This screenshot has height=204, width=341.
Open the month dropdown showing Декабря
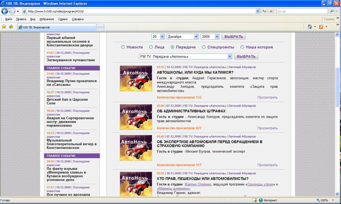[196, 37]
